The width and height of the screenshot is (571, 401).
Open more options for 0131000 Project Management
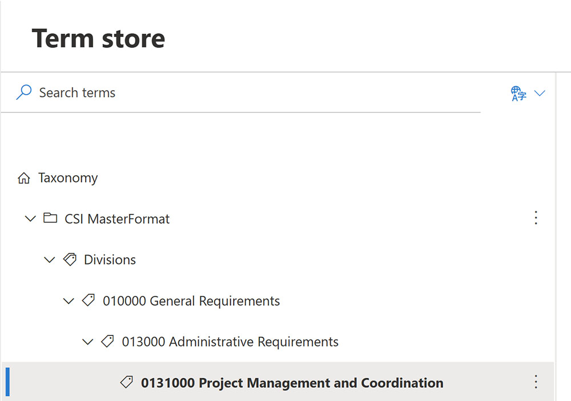[x=536, y=382]
